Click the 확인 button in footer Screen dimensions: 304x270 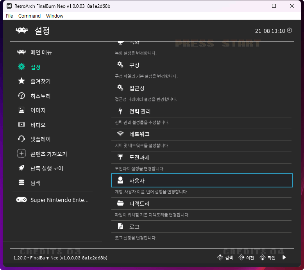point(268,257)
